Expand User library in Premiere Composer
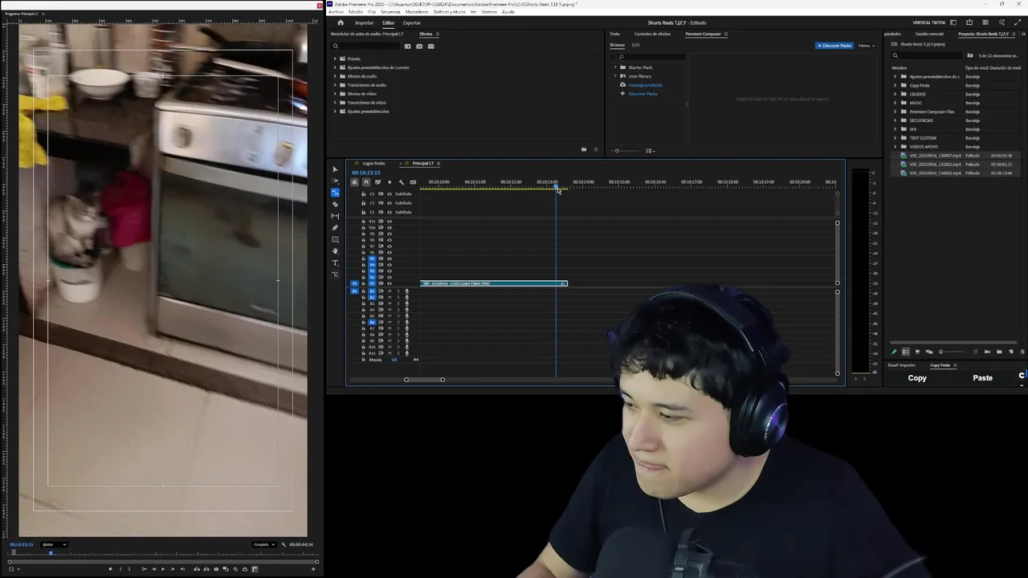Screen dimensions: 1028x578 615,76
